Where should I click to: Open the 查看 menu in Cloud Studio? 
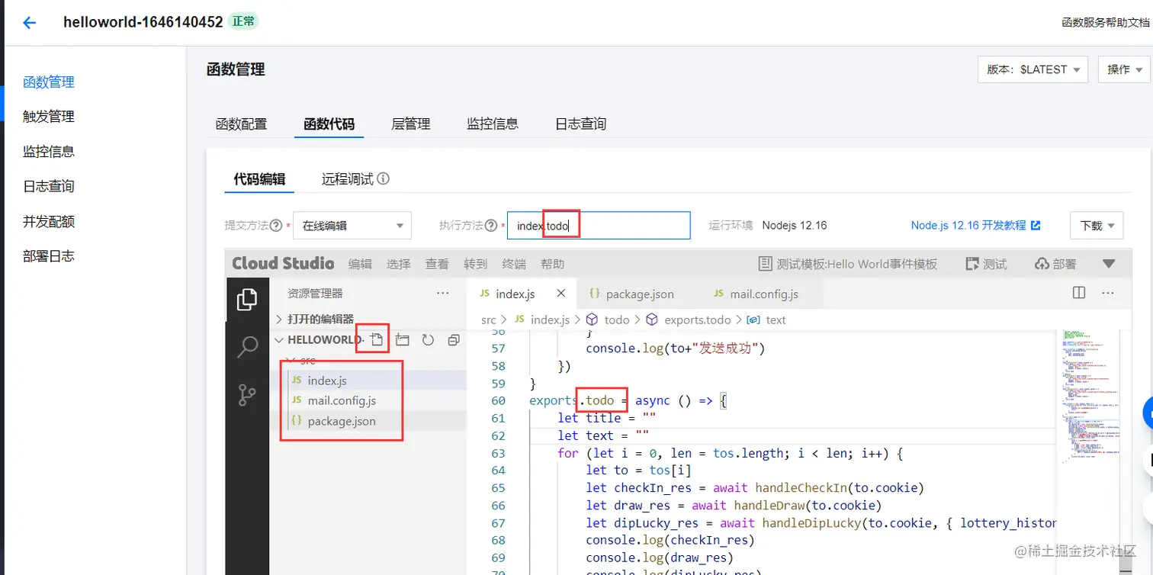437,264
